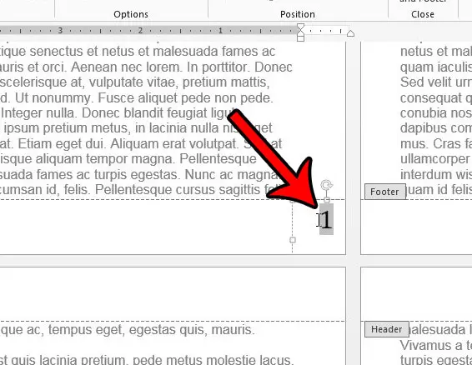Click the text line starting 'auris et orci. Aenean'
The width and height of the screenshot is (472, 365).
coord(146,67)
